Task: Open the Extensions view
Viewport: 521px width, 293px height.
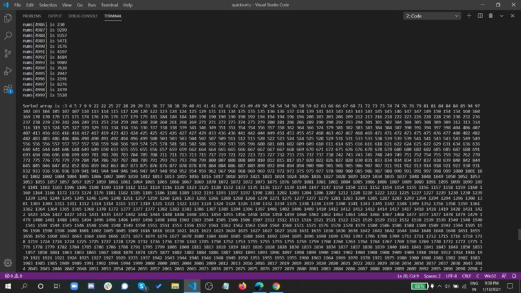Action: [x=8, y=89]
